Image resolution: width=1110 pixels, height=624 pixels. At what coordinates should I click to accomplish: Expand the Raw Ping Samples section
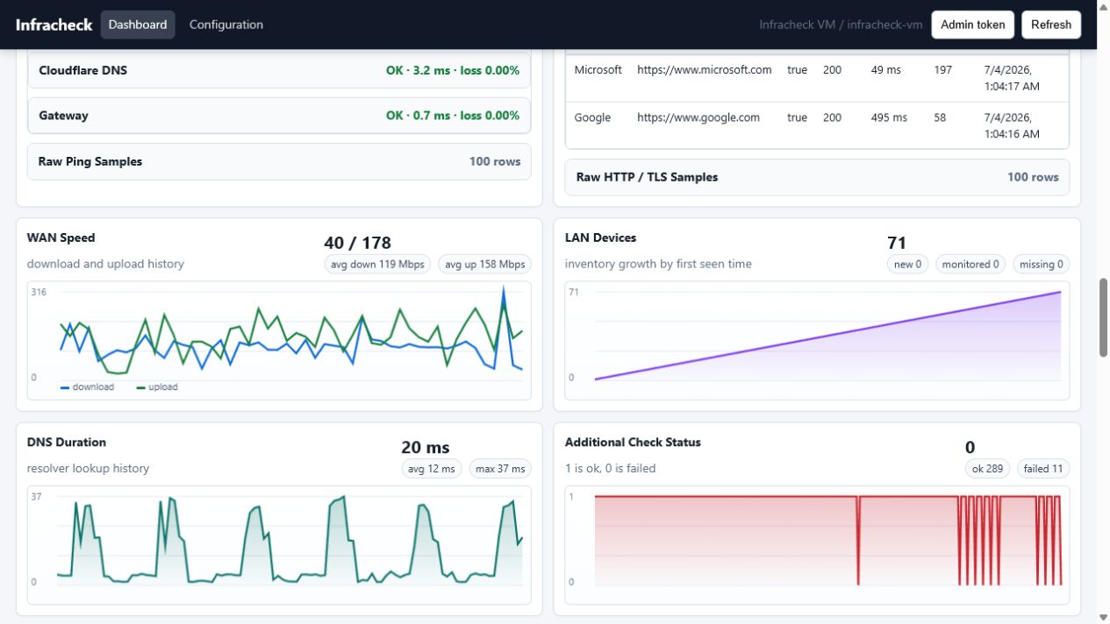(279, 161)
